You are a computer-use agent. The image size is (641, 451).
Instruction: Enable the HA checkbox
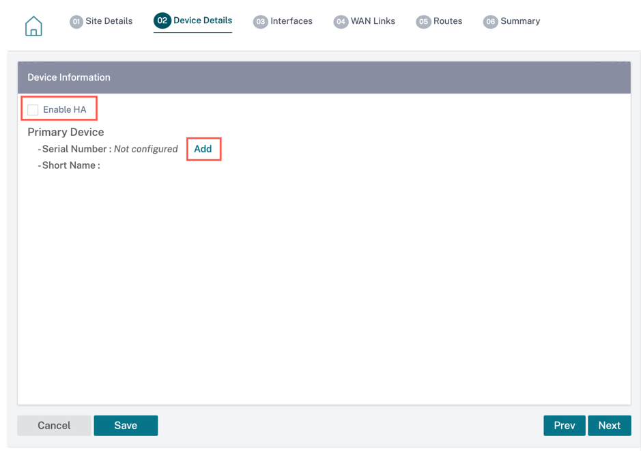(33, 110)
